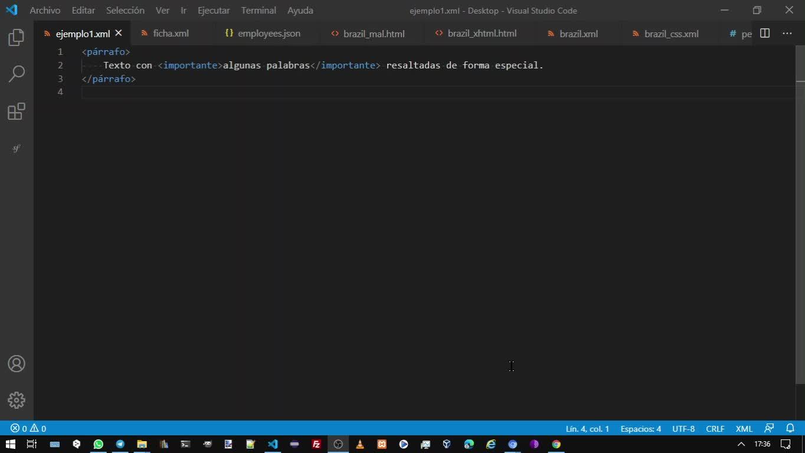Click the VS Code logo in the title bar

(x=12, y=10)
